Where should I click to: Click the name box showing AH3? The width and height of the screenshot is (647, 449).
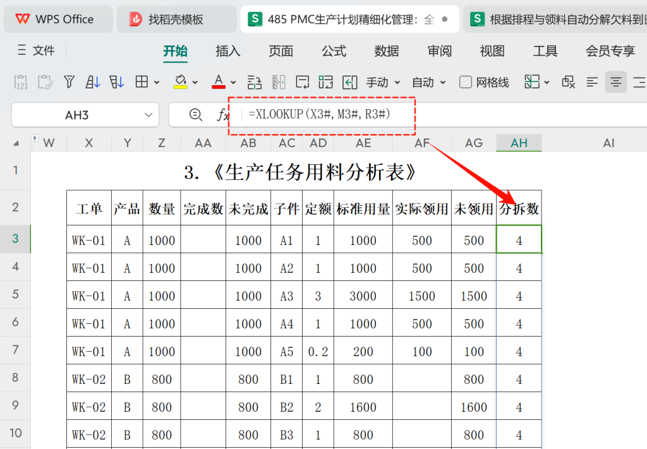(76, 115)
